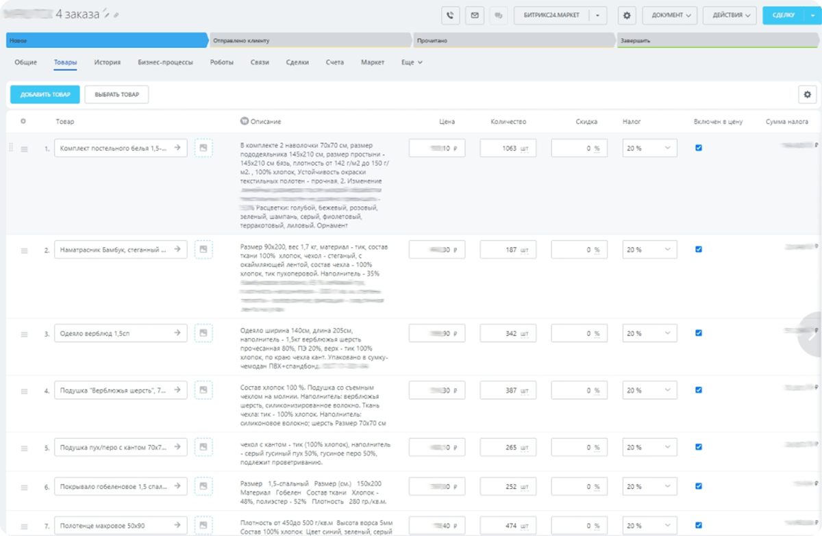
Task: Click drag handle icon for row 2 Наматрасник
Action: tap(24, 251)
